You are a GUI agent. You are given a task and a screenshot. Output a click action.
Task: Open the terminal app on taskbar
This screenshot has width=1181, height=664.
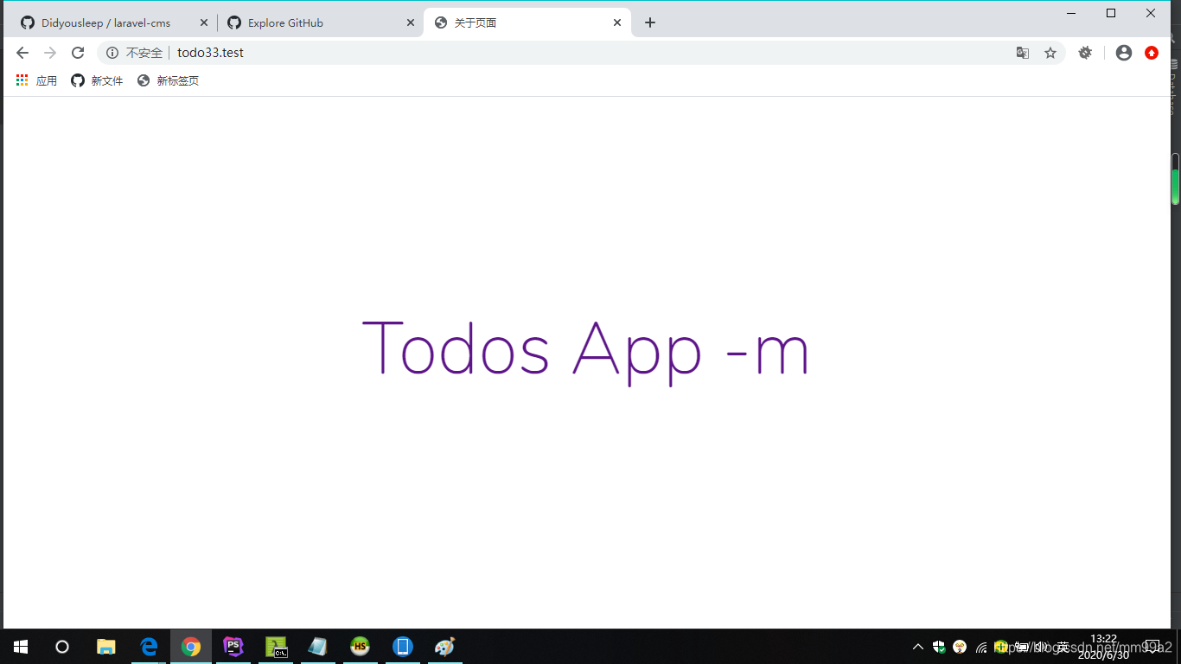tap(276, 647)
